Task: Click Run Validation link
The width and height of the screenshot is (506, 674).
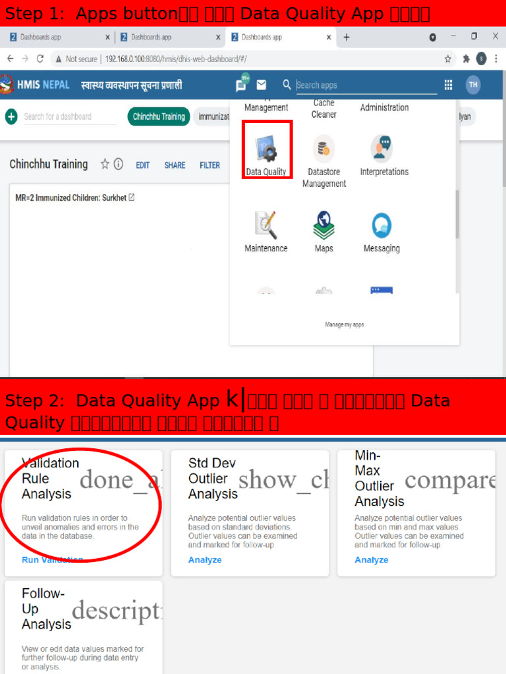Action: 53,559
